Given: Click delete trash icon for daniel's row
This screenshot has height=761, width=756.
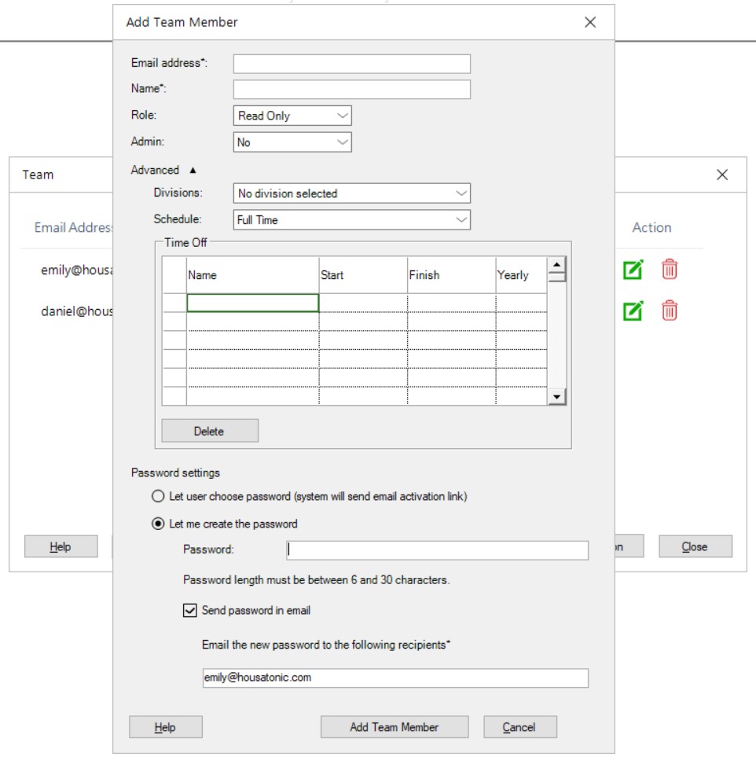Looking at the screenshot, I should 669,311.
